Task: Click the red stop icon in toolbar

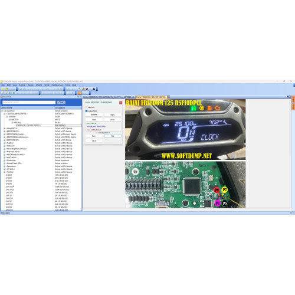Action: 87,89
